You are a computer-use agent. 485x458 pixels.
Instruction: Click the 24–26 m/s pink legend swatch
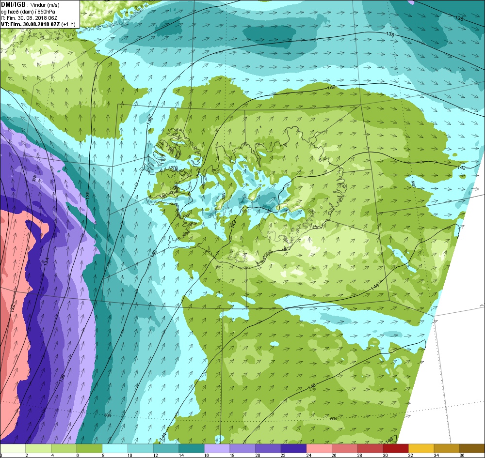[319, 448]
